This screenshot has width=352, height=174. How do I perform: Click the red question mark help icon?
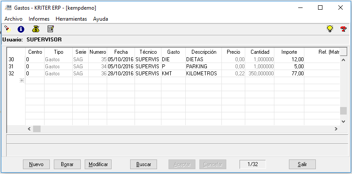tap(343, 29)
